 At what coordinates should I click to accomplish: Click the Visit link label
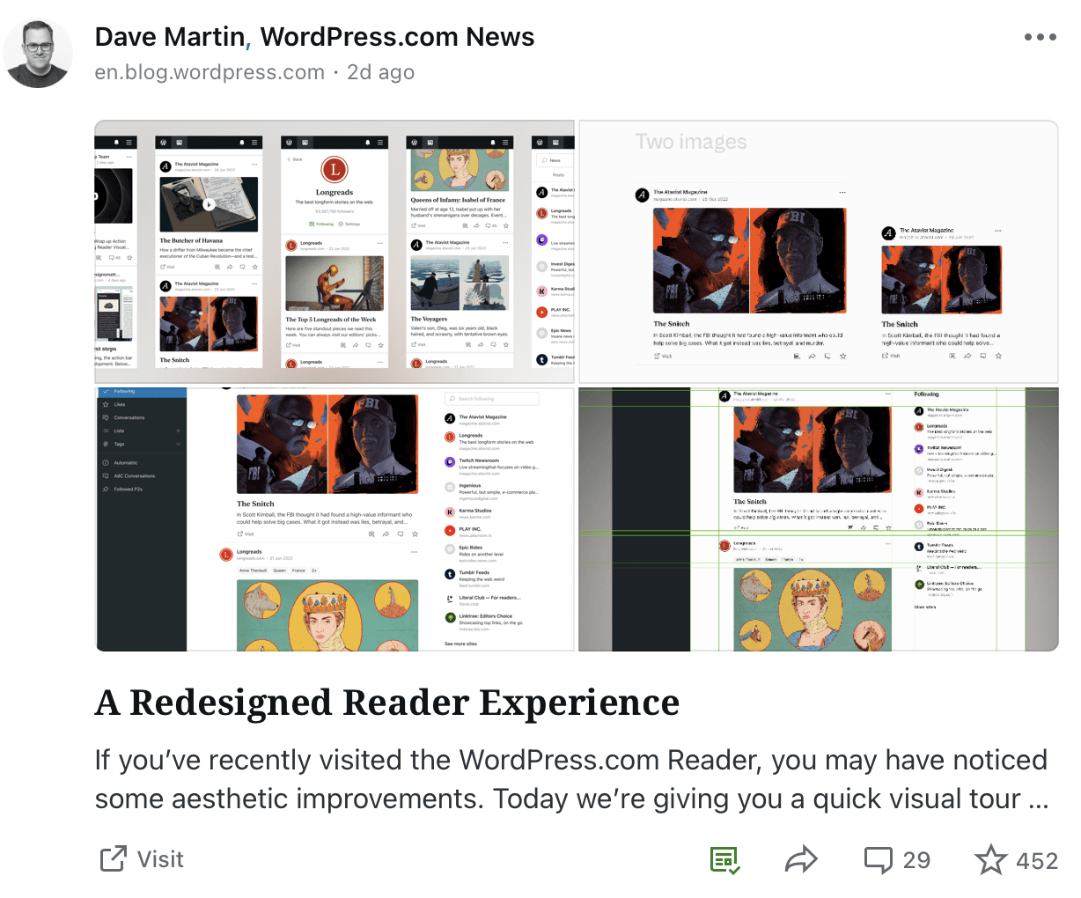pyautogui.click(x=160, y=859)
